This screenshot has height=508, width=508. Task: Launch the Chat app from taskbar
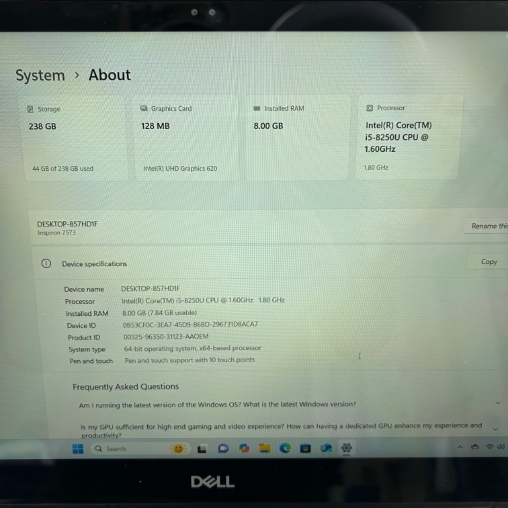tap(223, 449)
